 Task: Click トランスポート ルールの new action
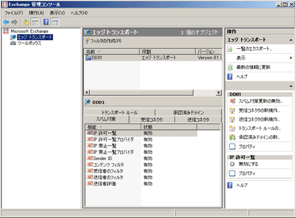260,128
